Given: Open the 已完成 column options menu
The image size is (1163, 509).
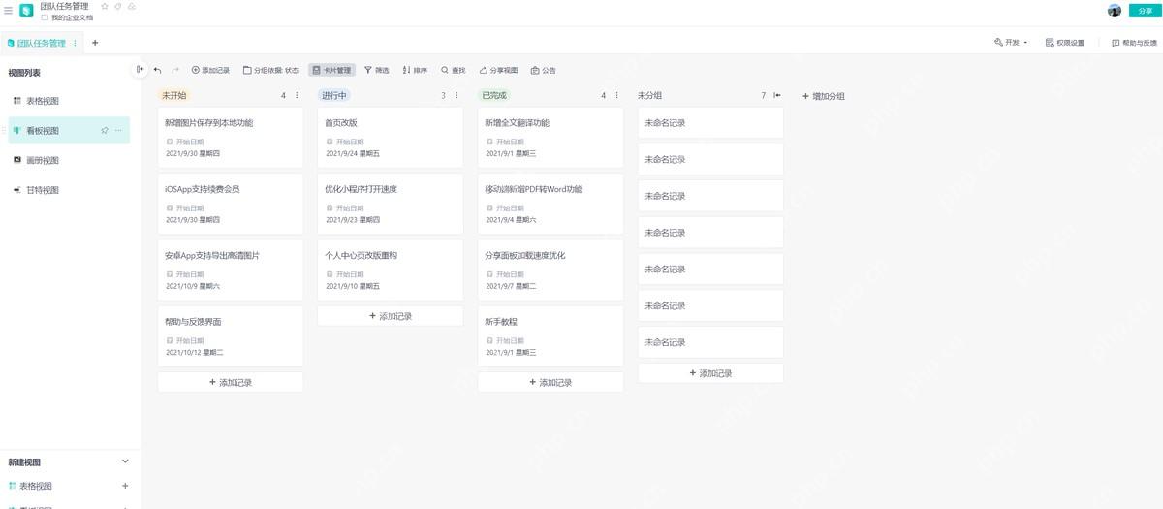Looking at the screenshot, I should 617,95.
